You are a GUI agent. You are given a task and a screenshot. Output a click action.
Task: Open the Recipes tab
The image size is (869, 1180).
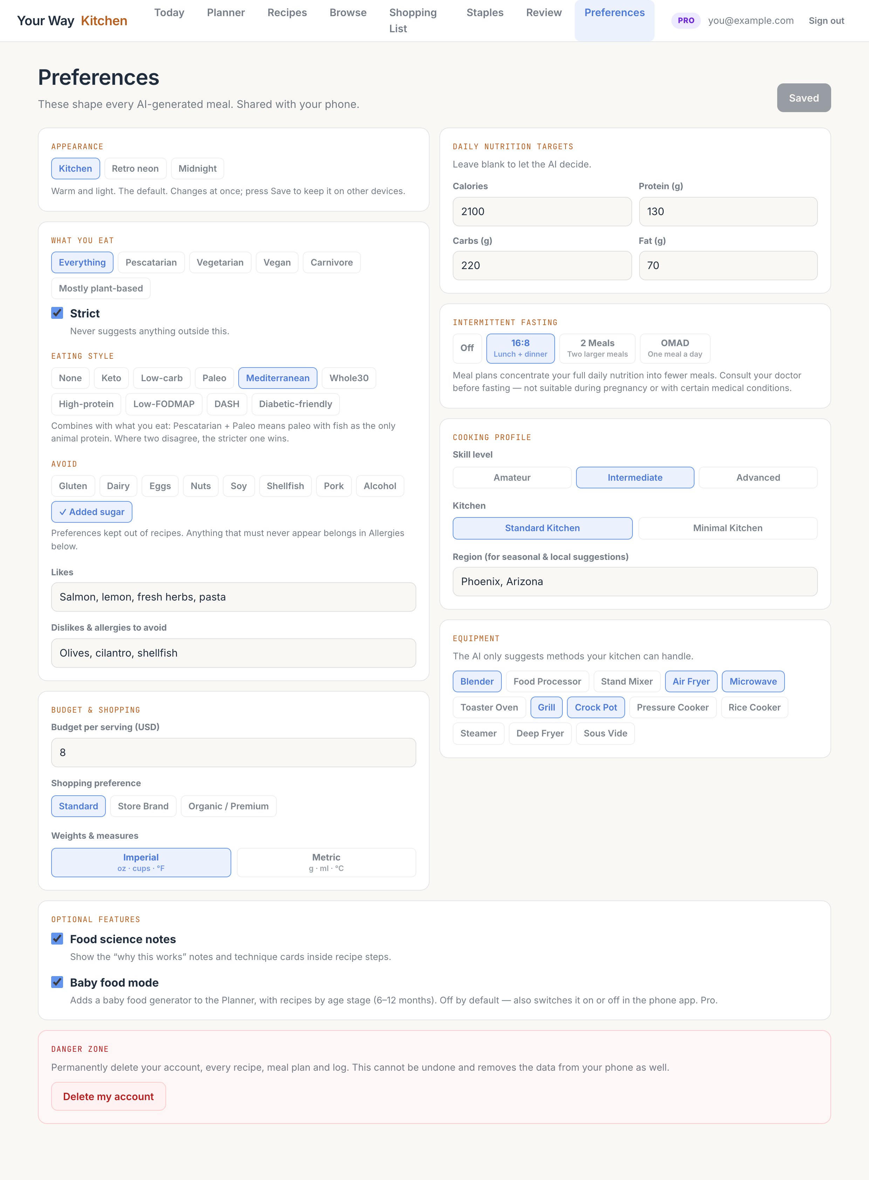point(287,13)
